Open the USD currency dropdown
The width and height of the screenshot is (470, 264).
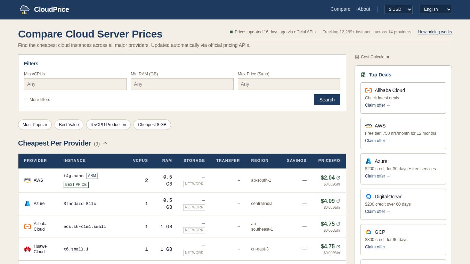pos(398,9)
